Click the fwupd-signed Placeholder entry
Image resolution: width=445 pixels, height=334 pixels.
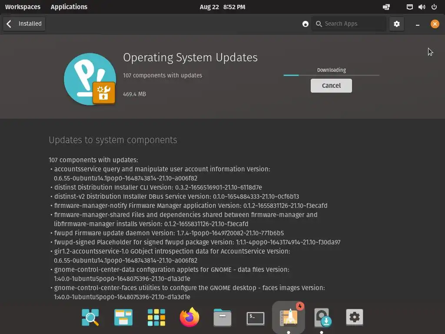(195, 242)
